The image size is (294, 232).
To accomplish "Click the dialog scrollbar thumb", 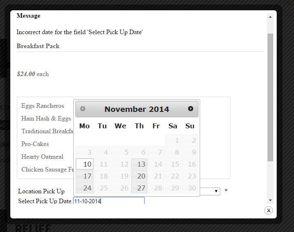I will [x=270, y=97].
